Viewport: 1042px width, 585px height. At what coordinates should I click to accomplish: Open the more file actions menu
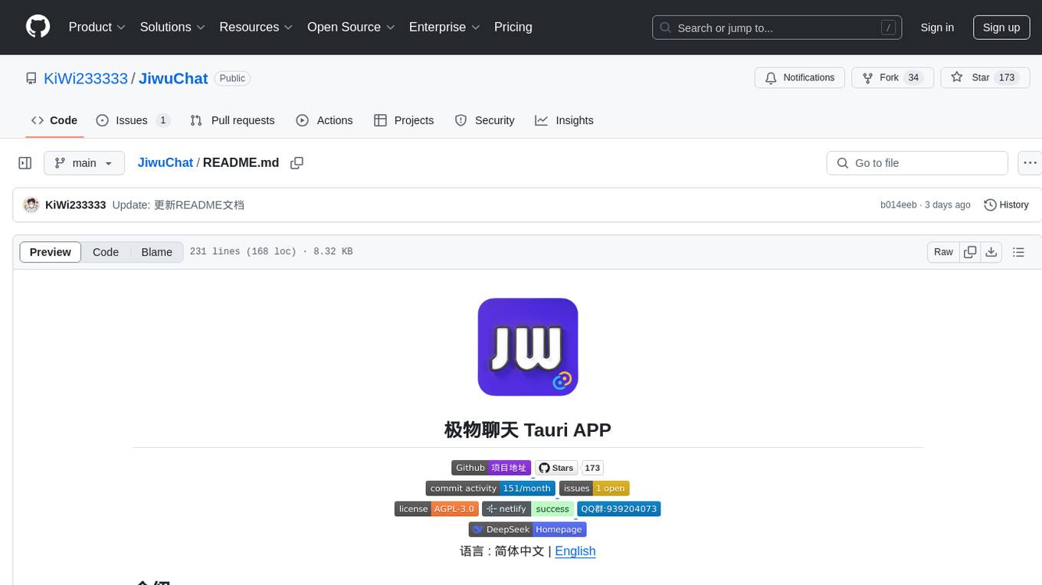[1030, 163]
